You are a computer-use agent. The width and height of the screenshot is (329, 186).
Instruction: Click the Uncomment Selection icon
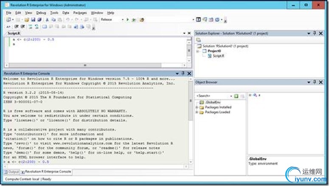(x=37, y=27)
